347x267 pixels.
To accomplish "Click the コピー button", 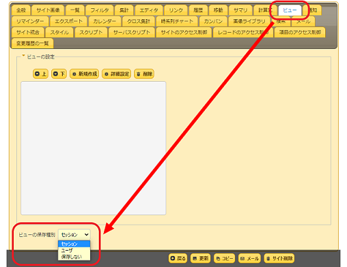I will [224, 258].
